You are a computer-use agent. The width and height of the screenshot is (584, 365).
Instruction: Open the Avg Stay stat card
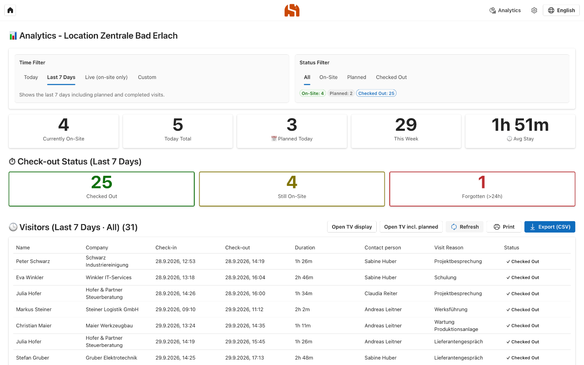point(520,131)
